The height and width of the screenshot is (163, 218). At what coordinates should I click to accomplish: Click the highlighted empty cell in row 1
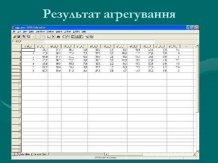pyautogui.click(x=28, y=50)
